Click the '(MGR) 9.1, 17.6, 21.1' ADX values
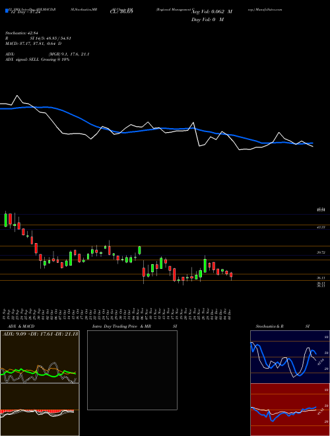This screenshot has width=330, height=436. 69,54
